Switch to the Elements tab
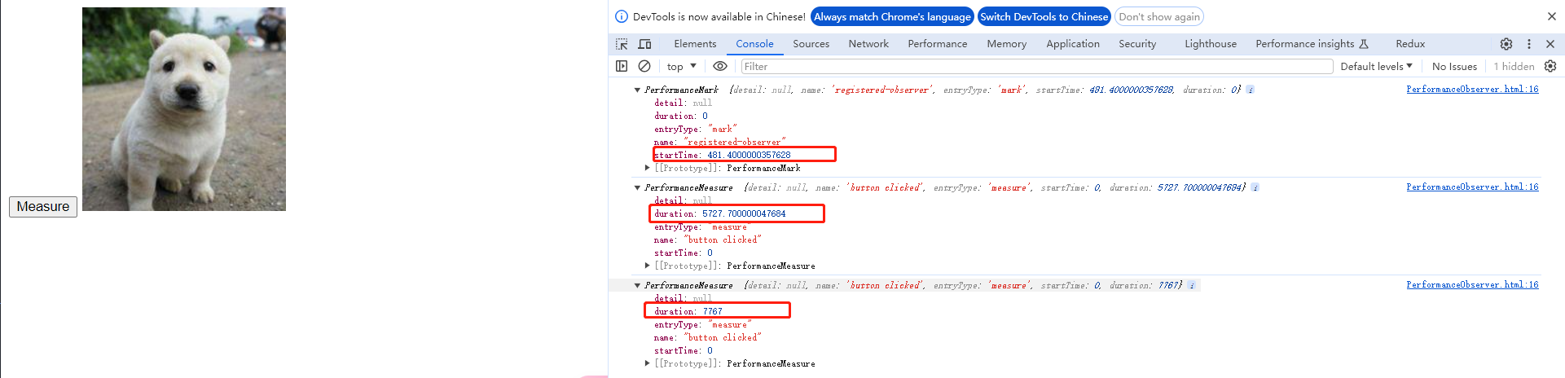1565x378 pixels. (x=695, y=44)
